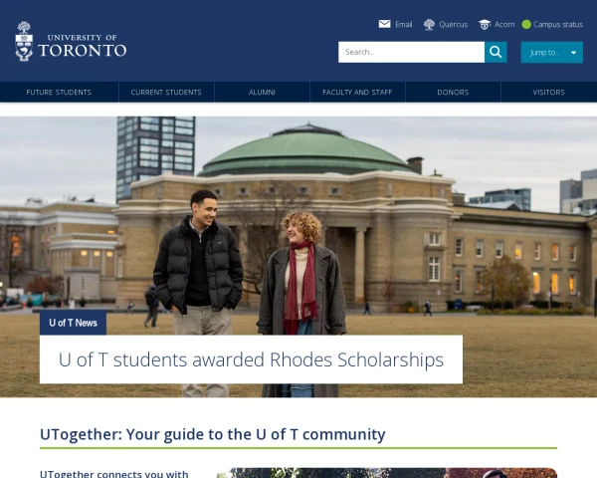Expand the Jump to dropdown

coord(551,52)
